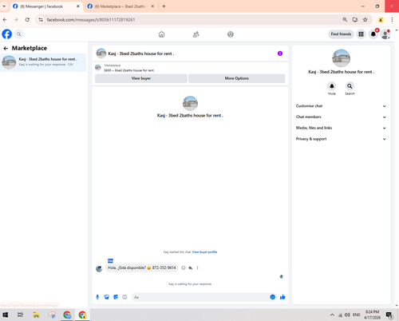The height and width of the screenshot is (321, 399).
Task: Click the View buyer button
Action: (x=141, y=78)
